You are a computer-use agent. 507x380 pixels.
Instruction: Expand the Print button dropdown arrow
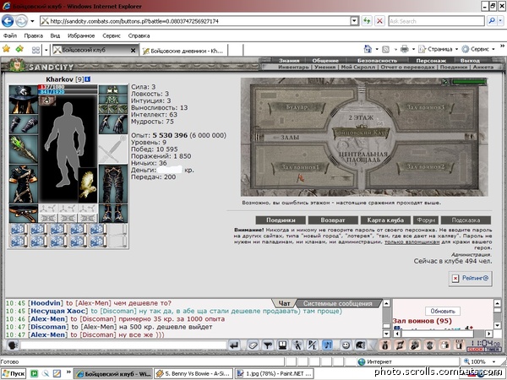(x=413, y=49)
